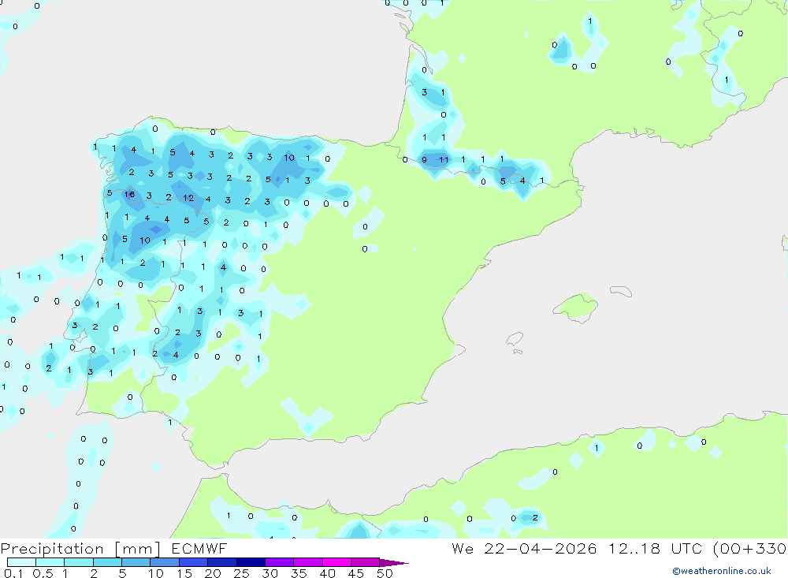Click the '0.5' legend scale label
The width and height of the screenshot is (788, 578).
point(43,573)
